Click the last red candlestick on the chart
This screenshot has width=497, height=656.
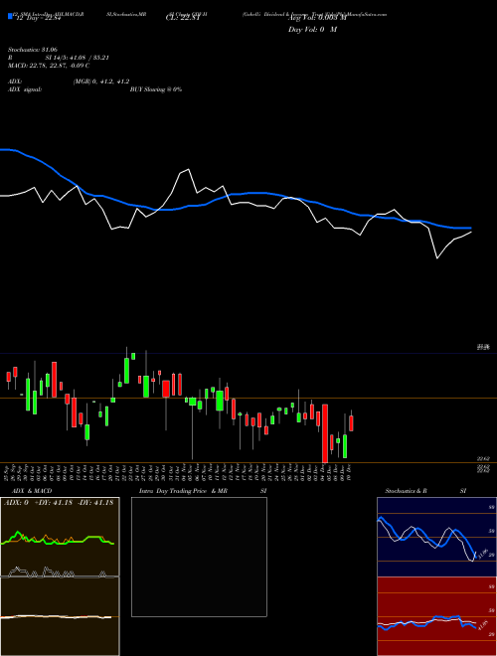click(x=352, y=423)
